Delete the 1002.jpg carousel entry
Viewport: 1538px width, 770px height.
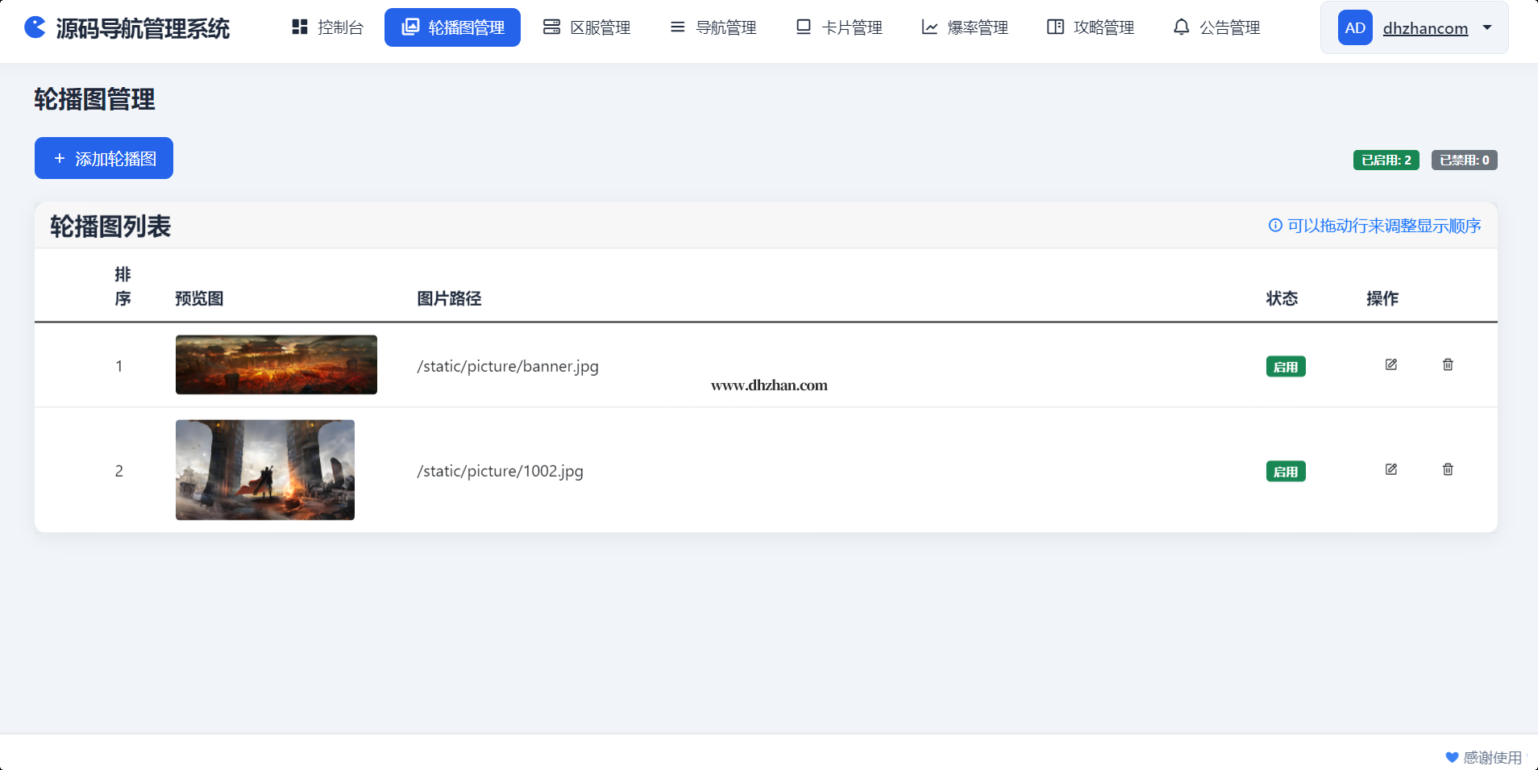1448,470
